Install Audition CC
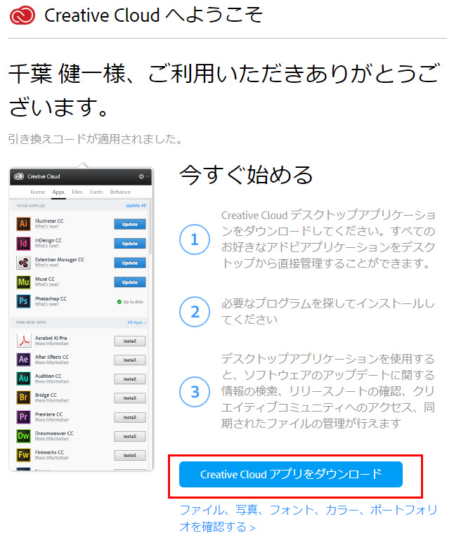 129,379
